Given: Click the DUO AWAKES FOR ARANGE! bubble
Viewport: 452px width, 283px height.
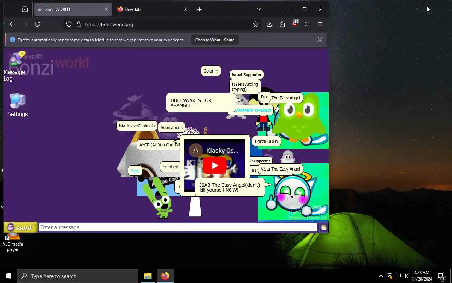Looking at the screenshot, I should (x=201, y=103).
